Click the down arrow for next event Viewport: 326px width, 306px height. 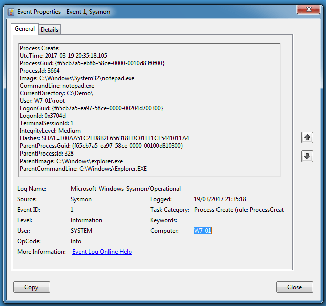pyautogui.click(x=307, y=157)
